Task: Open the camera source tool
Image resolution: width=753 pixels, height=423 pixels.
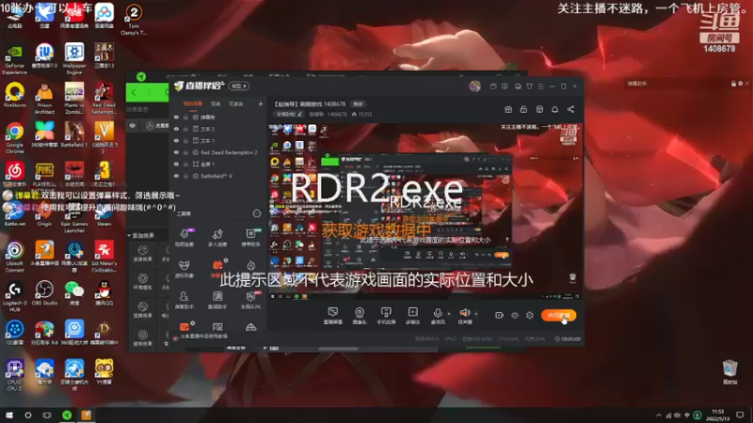Action: 360,316
